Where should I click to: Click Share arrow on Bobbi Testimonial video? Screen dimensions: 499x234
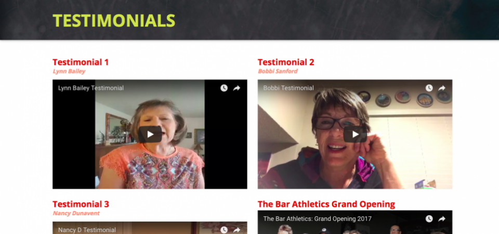coord(442,88)
